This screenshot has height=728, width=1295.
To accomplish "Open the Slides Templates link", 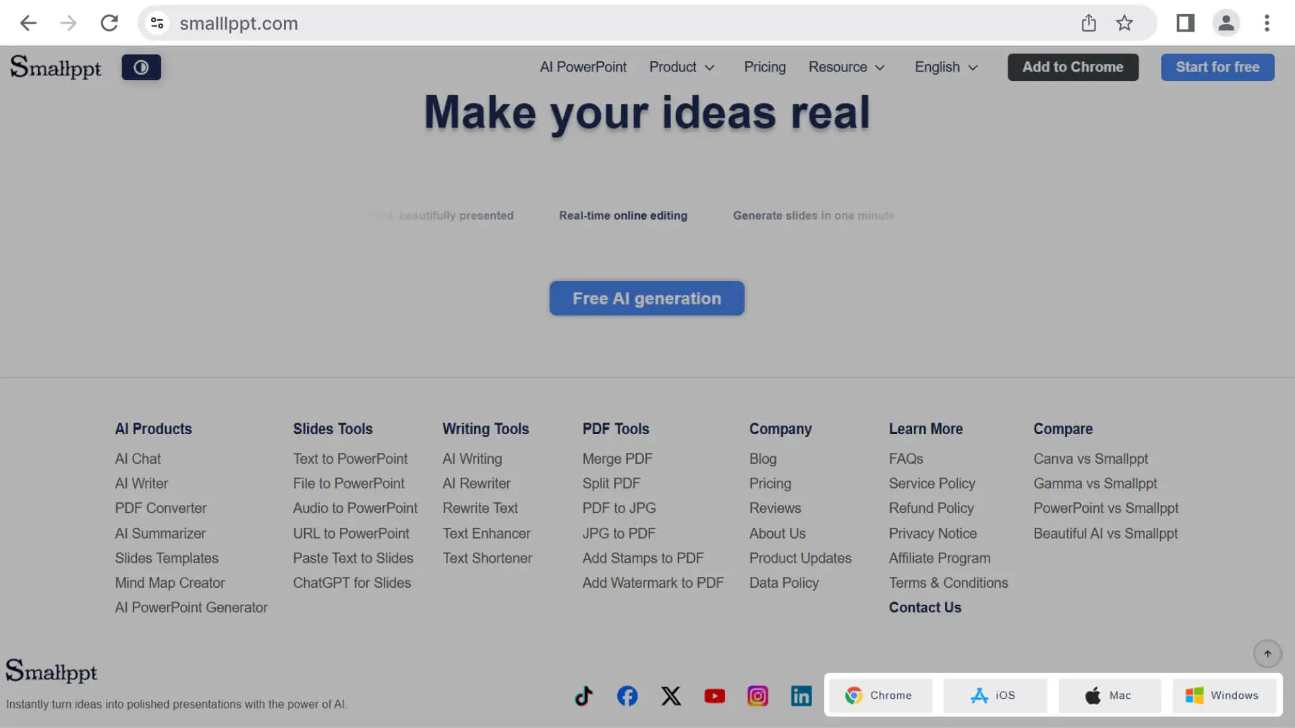I will click(167, 558).
